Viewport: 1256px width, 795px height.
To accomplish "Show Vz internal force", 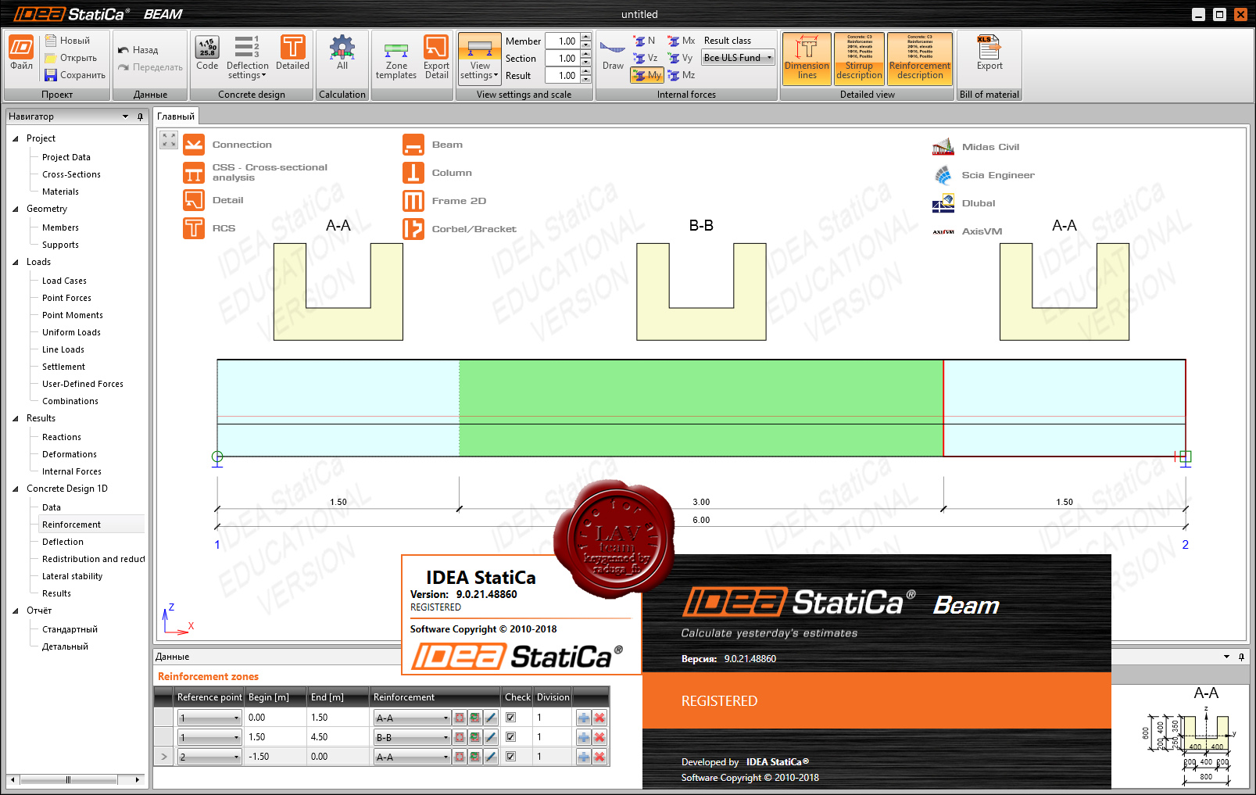I will coord(646,58).
